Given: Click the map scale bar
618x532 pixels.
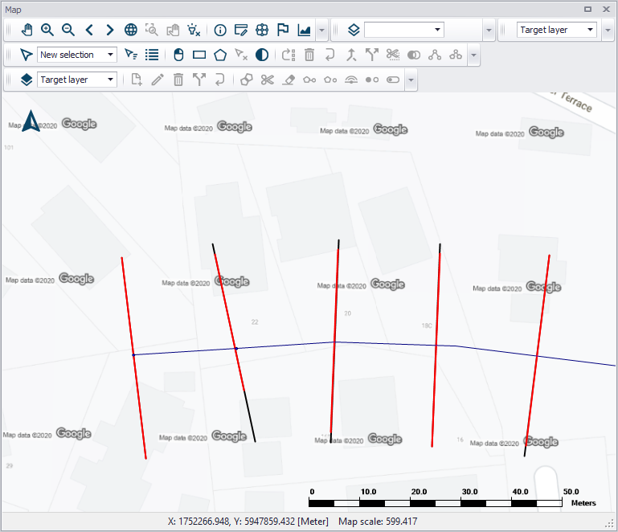Looking at the screenshot, I should pos(452,498).
